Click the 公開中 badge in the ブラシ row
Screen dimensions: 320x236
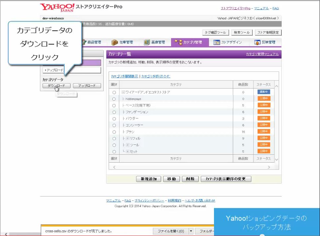264,131
